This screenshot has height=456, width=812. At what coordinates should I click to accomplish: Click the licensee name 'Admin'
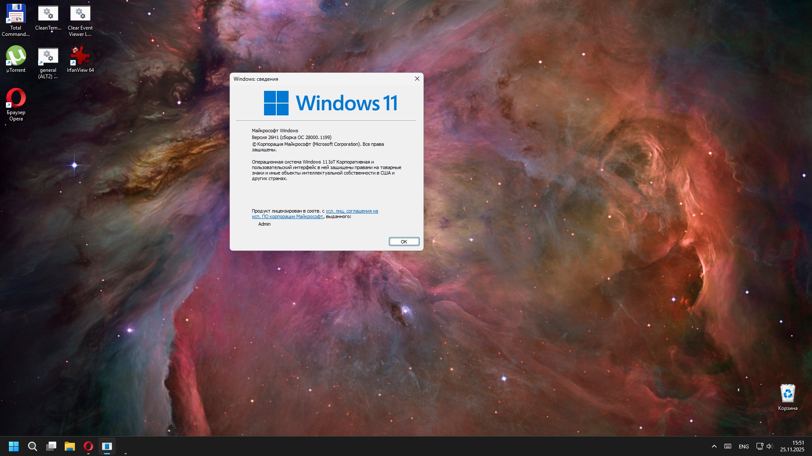pos(264,224)
